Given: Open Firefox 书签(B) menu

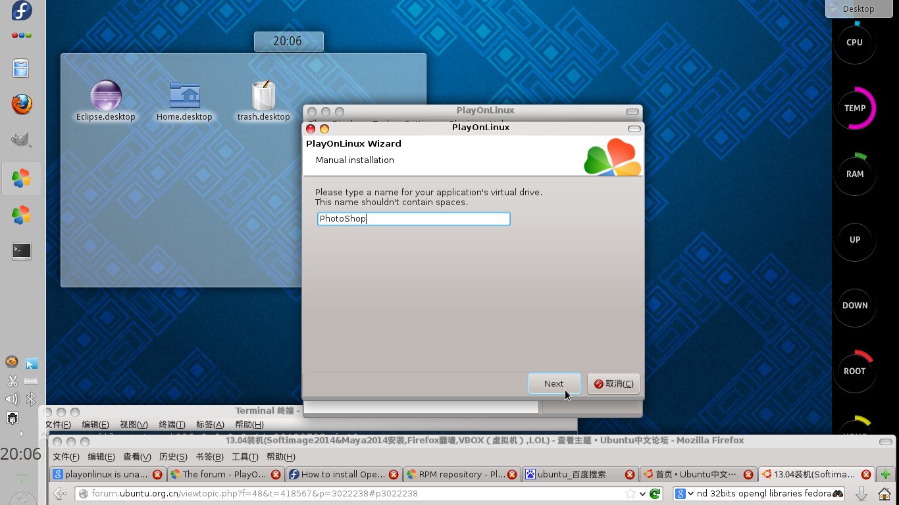Looking at the screenshot, I should pos(209,457).
